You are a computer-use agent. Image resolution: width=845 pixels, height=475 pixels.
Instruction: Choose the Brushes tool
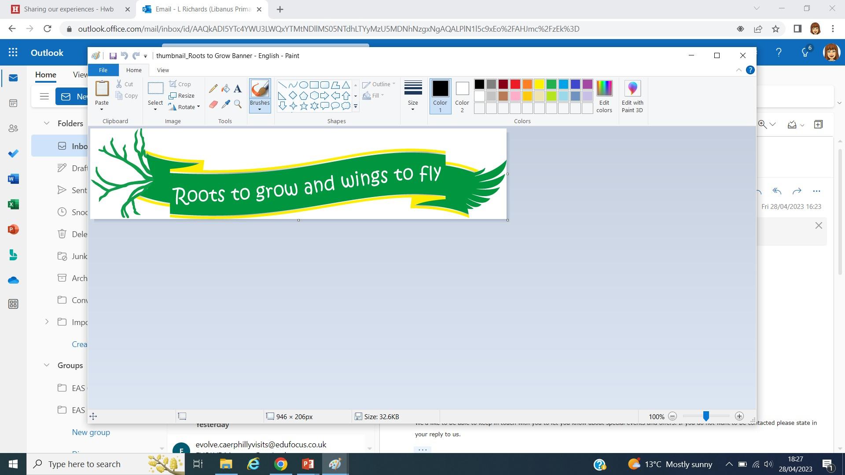tap(260, 95)
